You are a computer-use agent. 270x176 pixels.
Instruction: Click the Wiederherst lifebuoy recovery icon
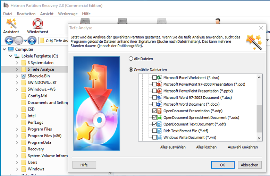pos(38,23)
